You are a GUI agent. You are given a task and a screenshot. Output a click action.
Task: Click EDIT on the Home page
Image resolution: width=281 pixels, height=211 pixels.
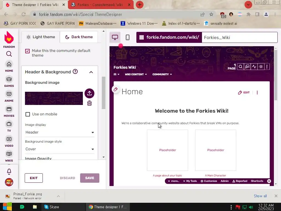click(x=244, y=92)
